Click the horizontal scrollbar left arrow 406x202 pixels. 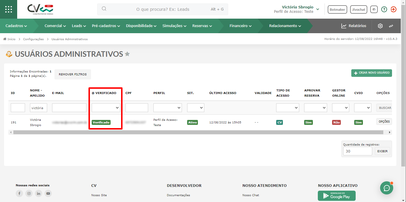point(11,132)
